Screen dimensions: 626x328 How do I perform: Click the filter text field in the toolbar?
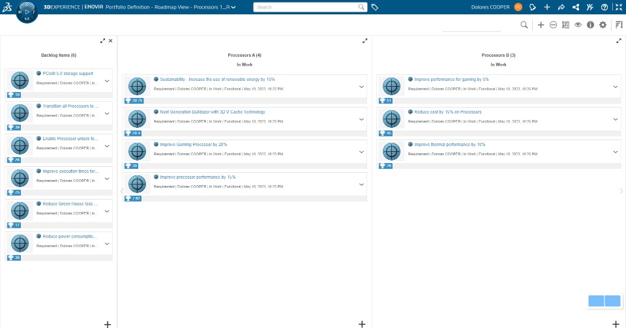pyautogui.click(x=471, y=26)
